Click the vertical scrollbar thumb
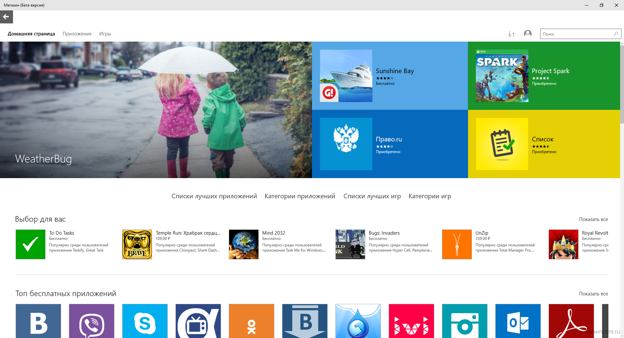 622,84
